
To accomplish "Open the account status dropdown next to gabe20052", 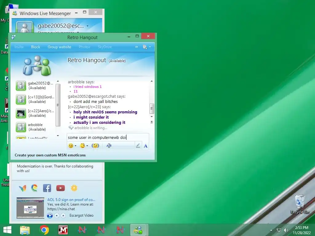I will (87, 26).
